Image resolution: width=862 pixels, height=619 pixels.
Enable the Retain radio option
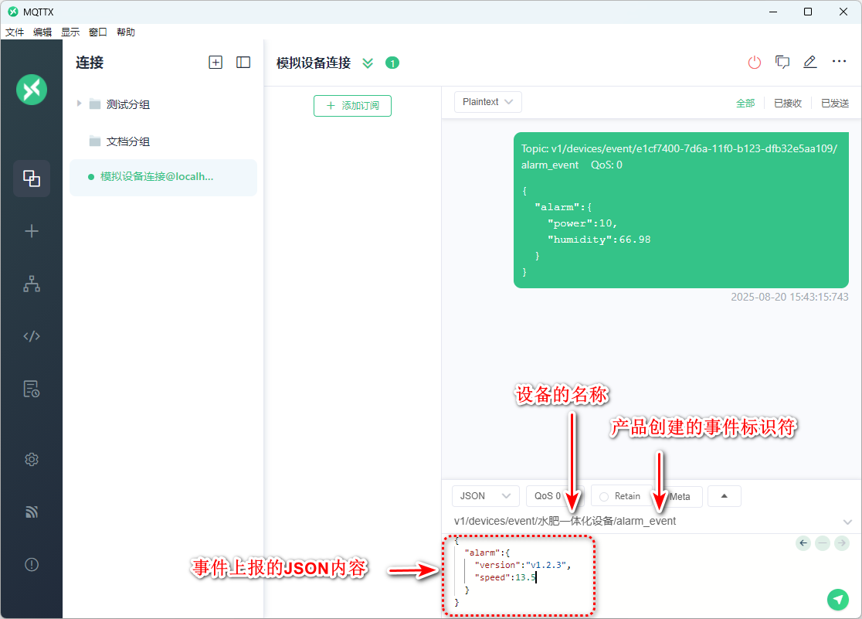coord(605,496)
